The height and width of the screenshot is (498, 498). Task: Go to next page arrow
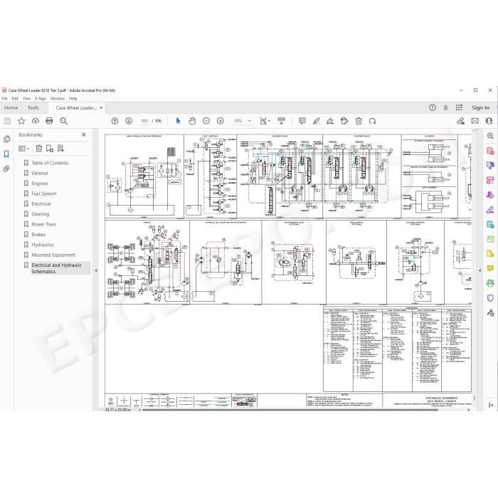click(x=129, y=121)
